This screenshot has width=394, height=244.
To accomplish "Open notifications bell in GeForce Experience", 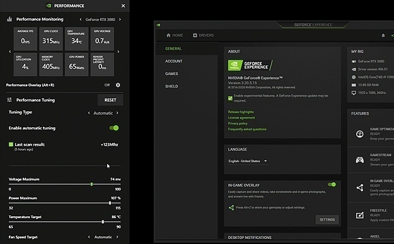I will pyautogui.click(x=383, y=35).
